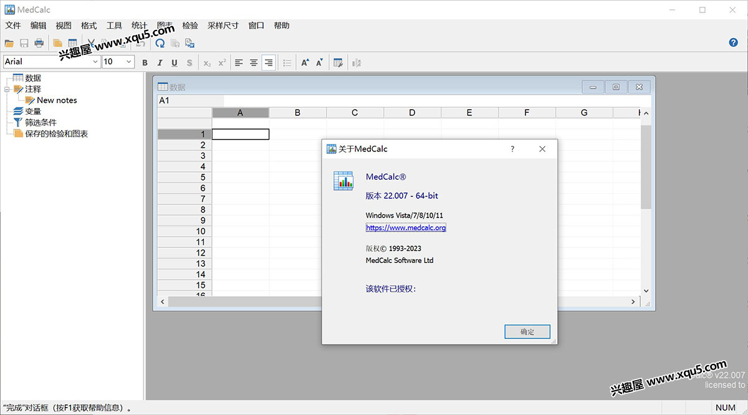Viewport: 748px width, 415px height.
Task: Open the https://www.medcalc.org link
Action: coord(406,228)
